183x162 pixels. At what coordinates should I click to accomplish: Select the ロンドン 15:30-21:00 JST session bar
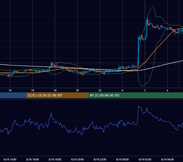point(57,95)
